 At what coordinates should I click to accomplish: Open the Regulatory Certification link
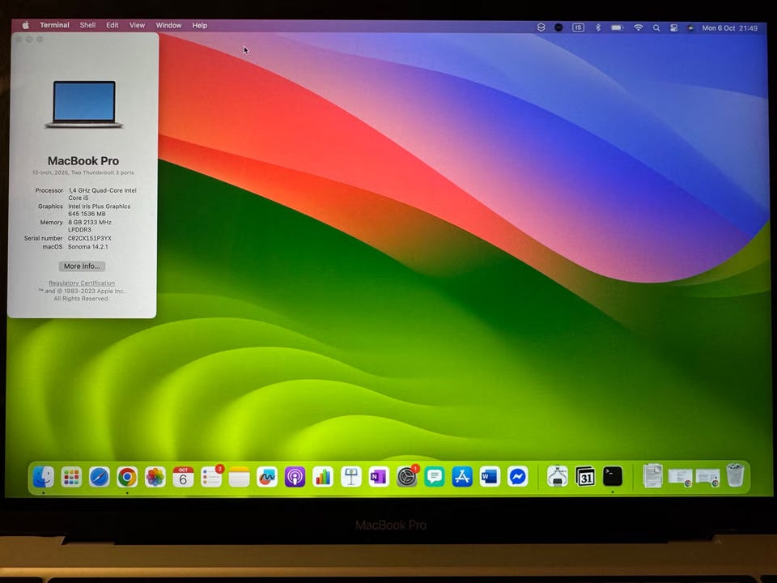82,283
